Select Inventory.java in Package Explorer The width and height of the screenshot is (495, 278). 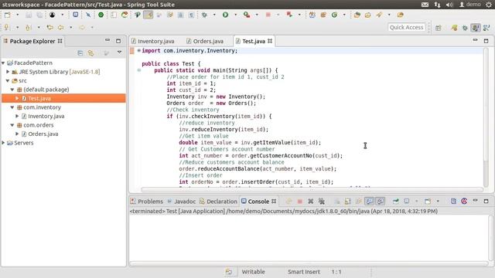click(x=43, y=117)
